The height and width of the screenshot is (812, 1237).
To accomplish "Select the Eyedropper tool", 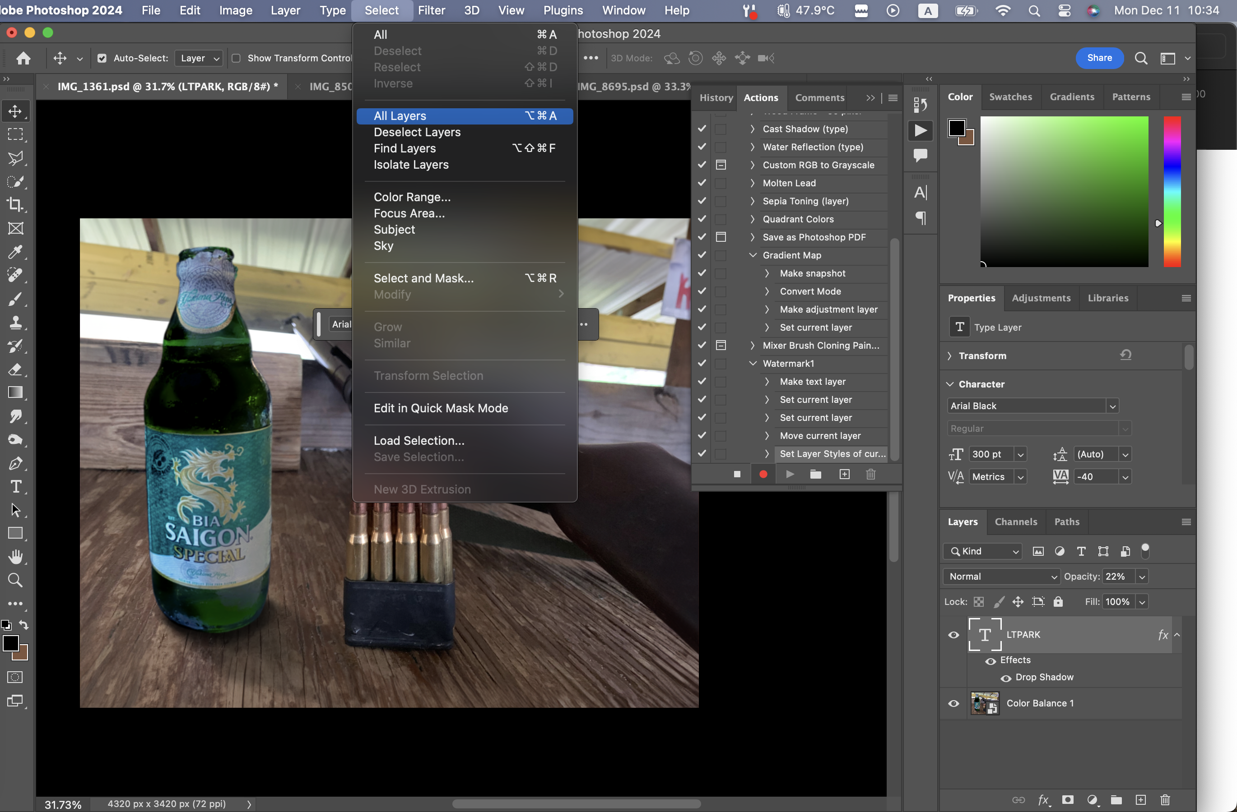I will click(16, 252).
